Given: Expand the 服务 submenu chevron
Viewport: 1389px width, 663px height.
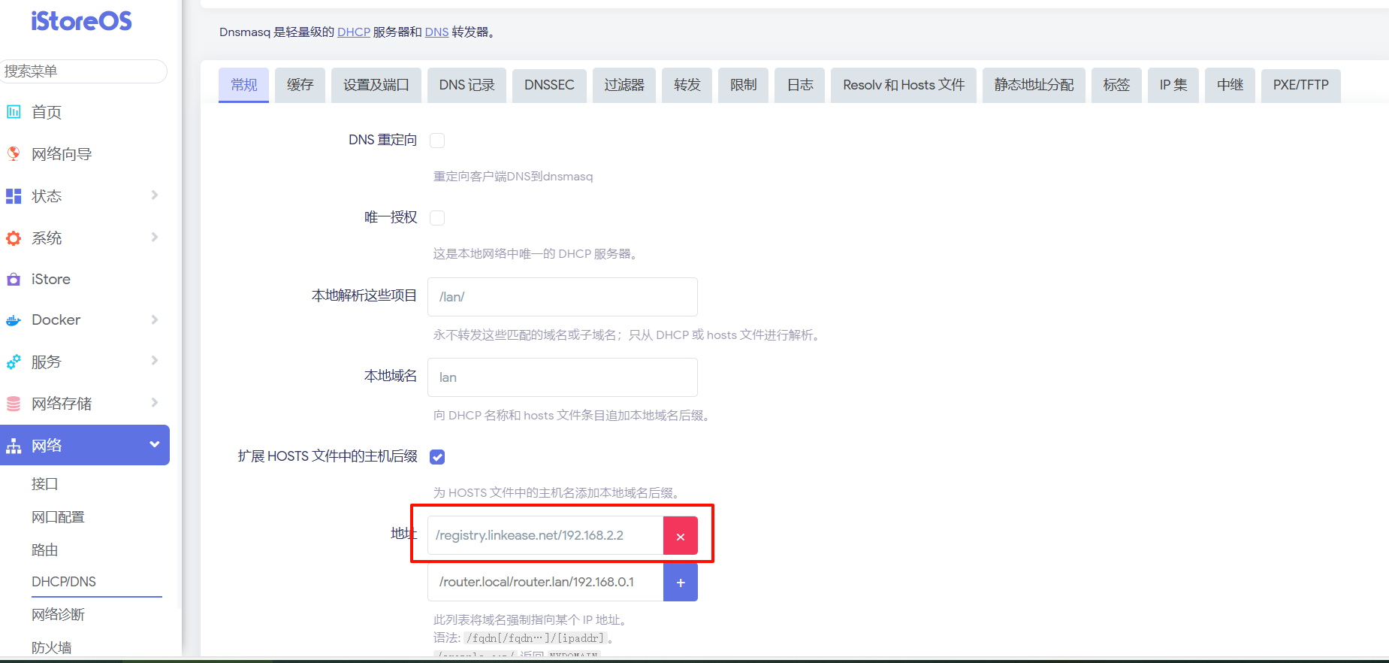Looking at the screenshot, I should tap(155, 361).
